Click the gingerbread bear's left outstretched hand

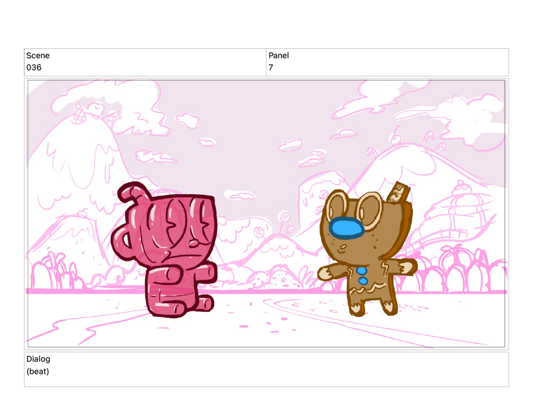327,273
